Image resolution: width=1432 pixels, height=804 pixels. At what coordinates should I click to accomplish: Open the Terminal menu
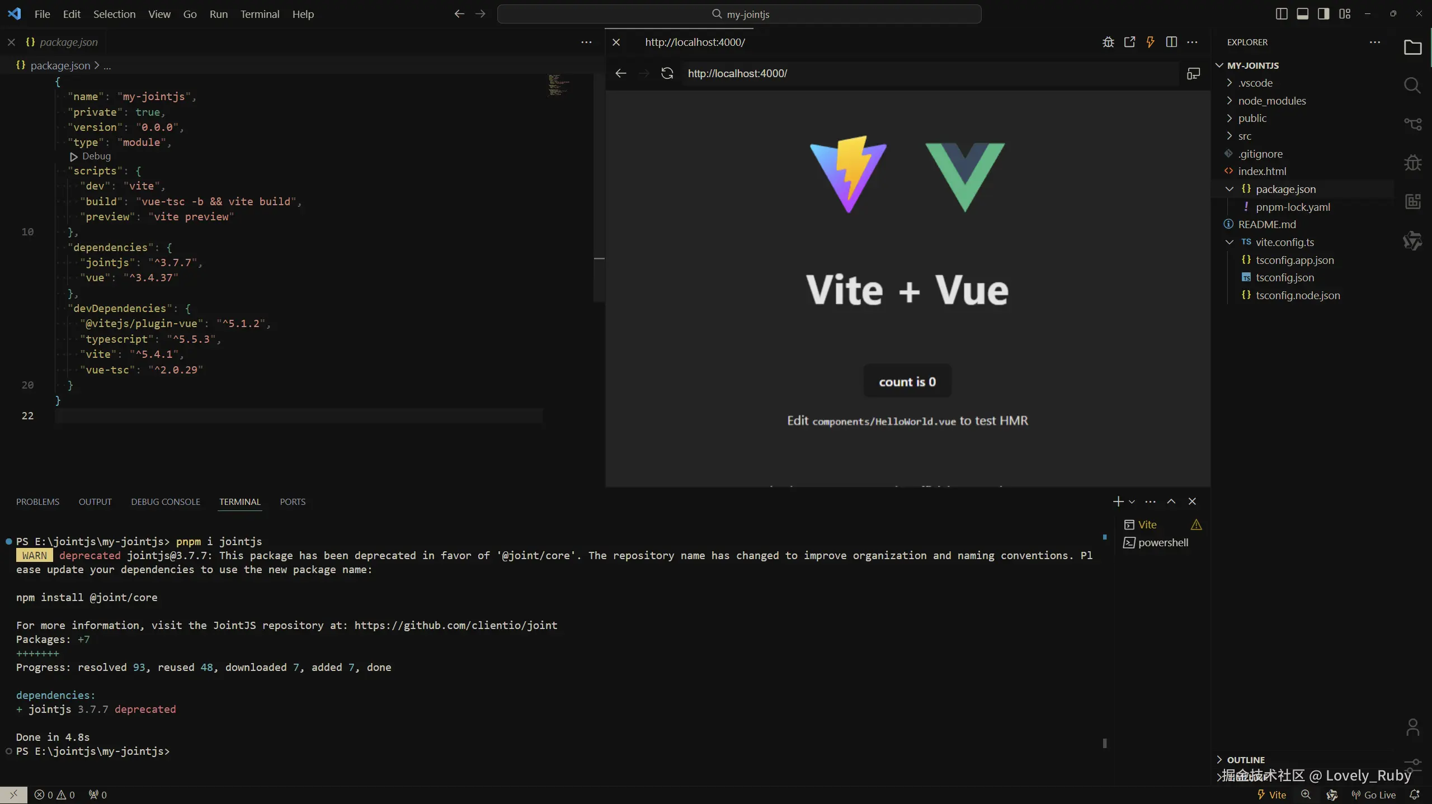(260, 14)
